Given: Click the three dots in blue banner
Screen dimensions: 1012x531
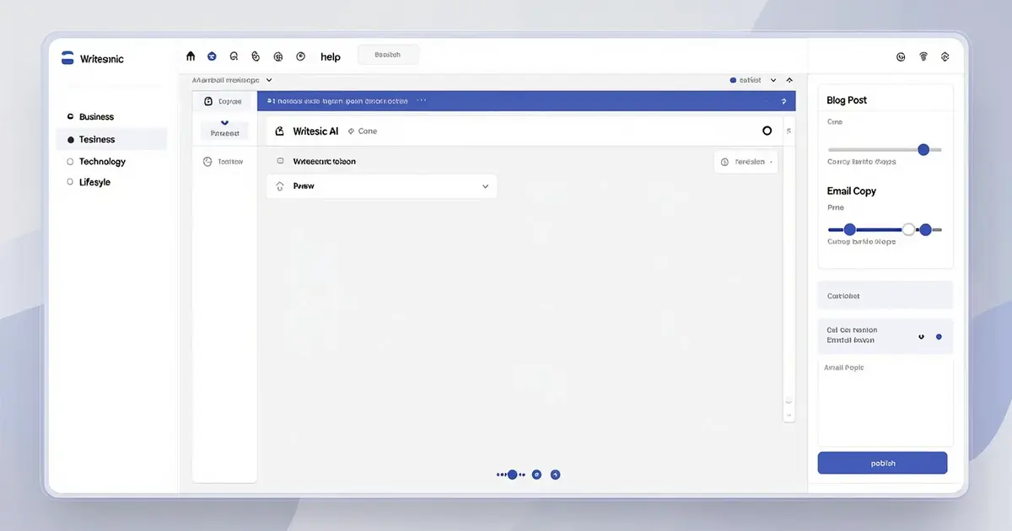Looking at the screenshot, I should pos(422,100).
